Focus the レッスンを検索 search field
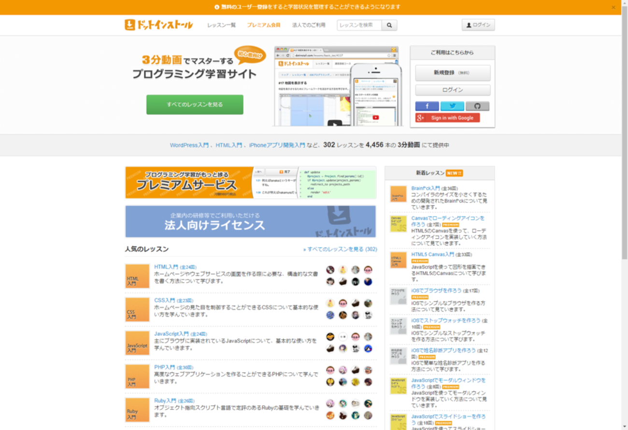Screen dimensions: 628x430 coord(359,25)
